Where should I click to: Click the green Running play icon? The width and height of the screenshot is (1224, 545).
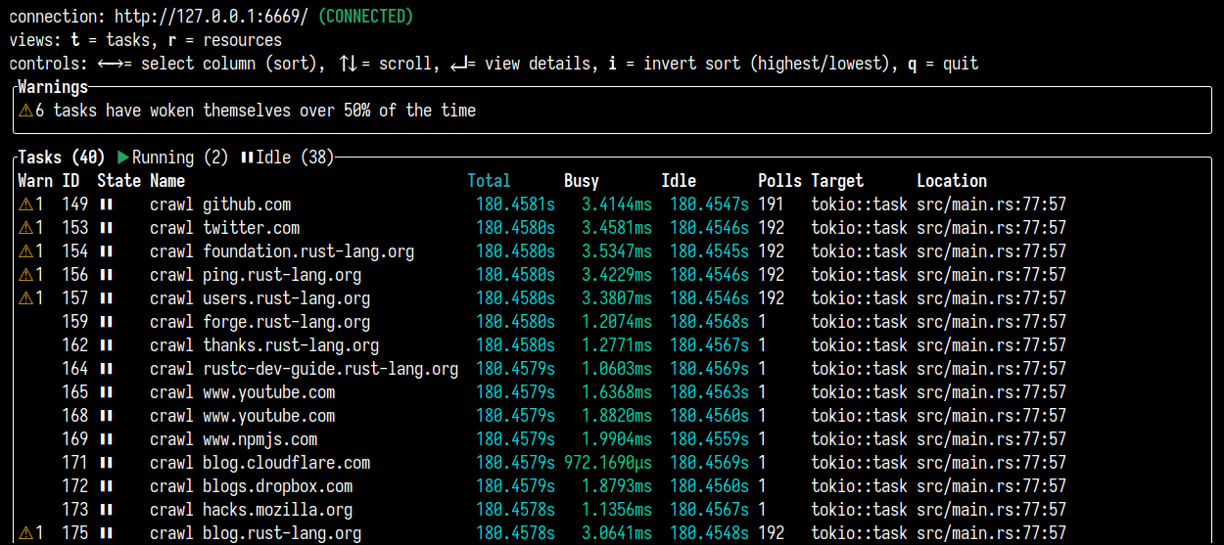tap(122, 158)
